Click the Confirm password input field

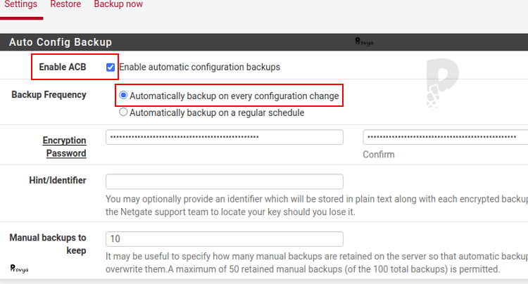coord(445,137)
